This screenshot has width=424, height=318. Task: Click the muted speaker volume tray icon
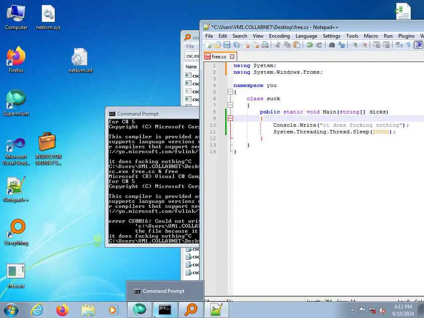click(x=382, y=311)
